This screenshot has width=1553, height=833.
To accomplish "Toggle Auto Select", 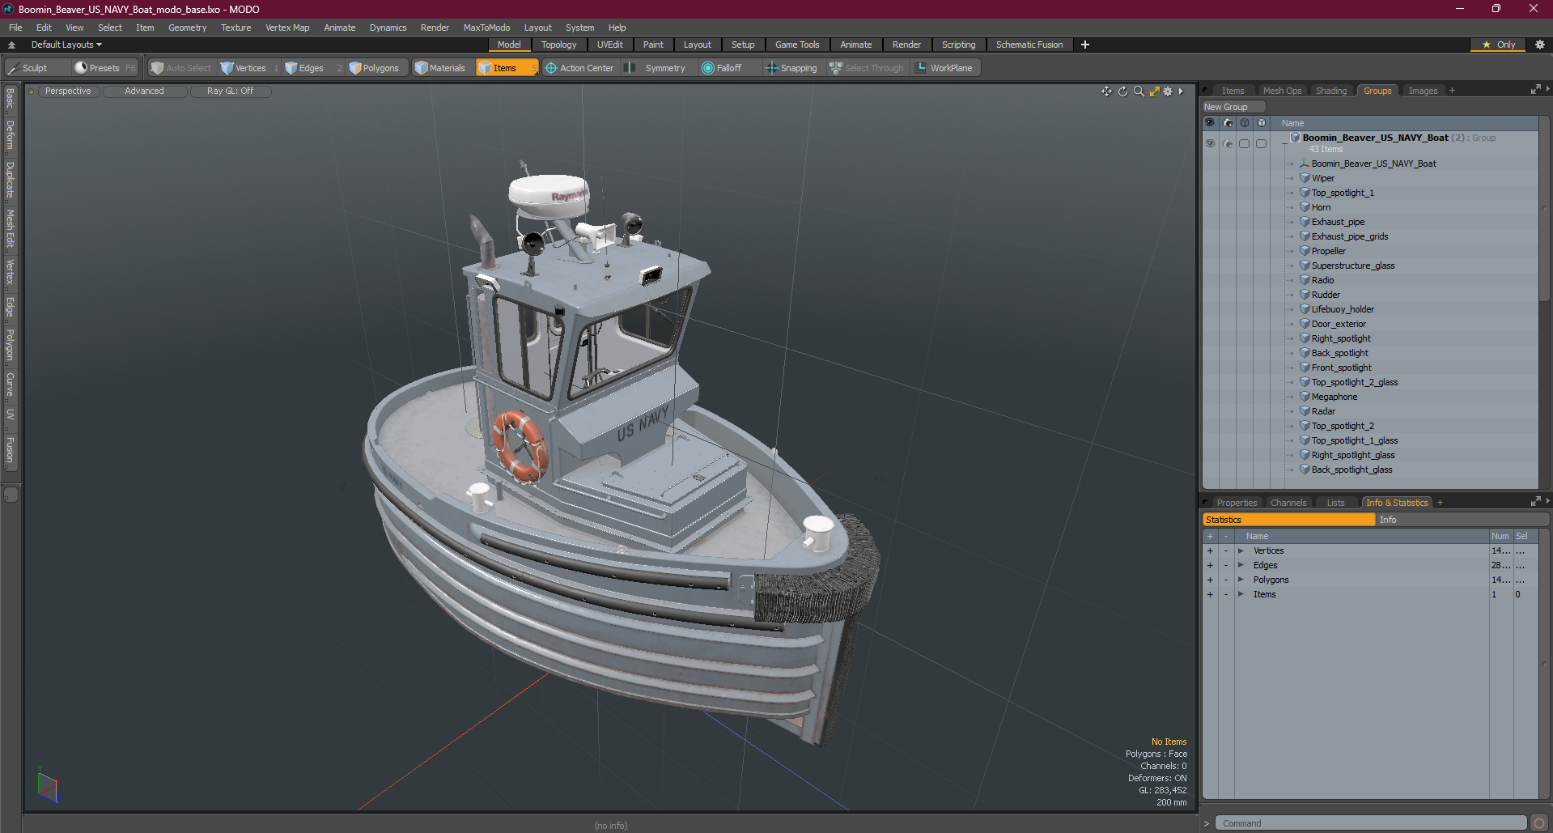I will pos(181,68).
